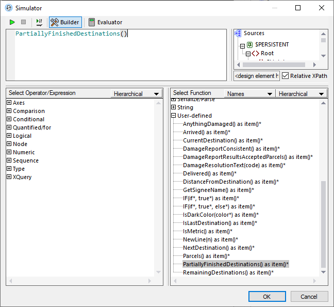Select the IsMetric() function
The height and width of the screenshot is (307, 334).
coord(207,231)
